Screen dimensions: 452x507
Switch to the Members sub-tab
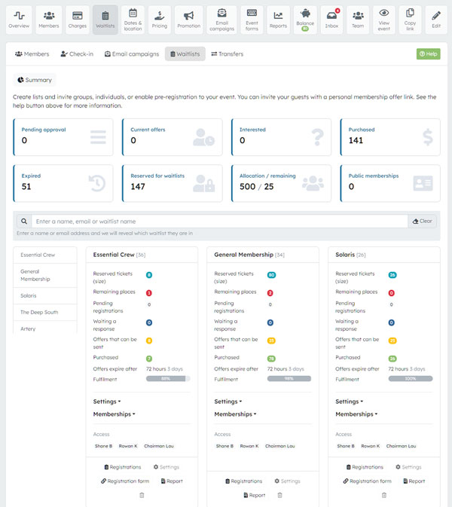tap(32, 54)
